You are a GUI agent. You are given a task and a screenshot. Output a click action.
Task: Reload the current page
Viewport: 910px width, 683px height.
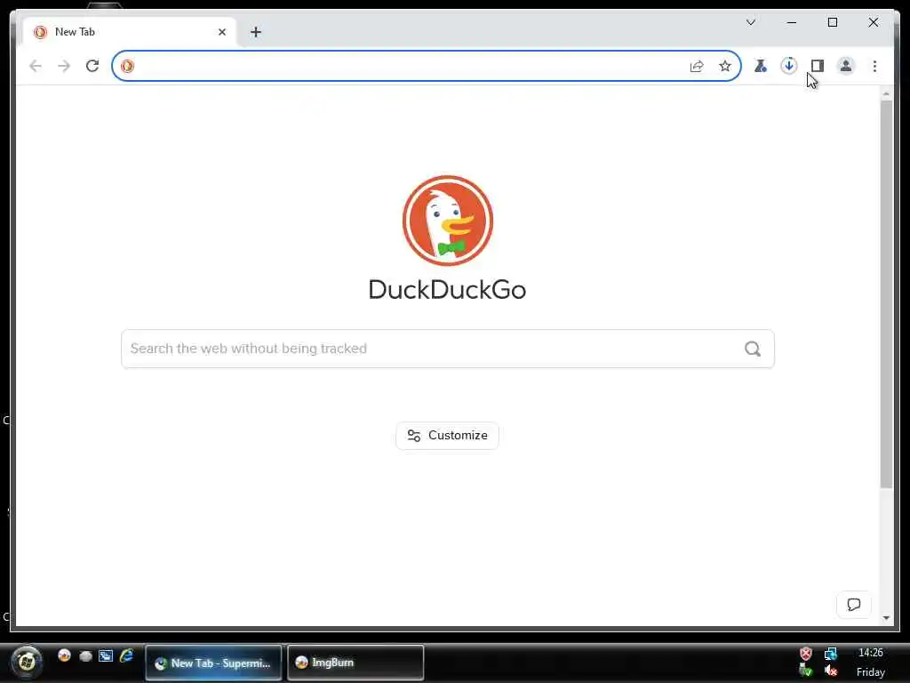[92, 66]
